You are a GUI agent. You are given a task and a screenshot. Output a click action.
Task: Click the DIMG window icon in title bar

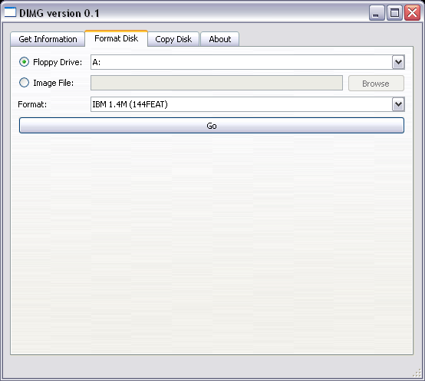10,12
